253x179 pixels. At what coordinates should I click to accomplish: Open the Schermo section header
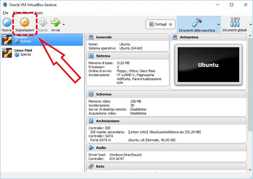pos(167,94)
